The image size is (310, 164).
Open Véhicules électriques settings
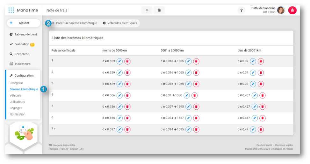[x=120, y=23]
